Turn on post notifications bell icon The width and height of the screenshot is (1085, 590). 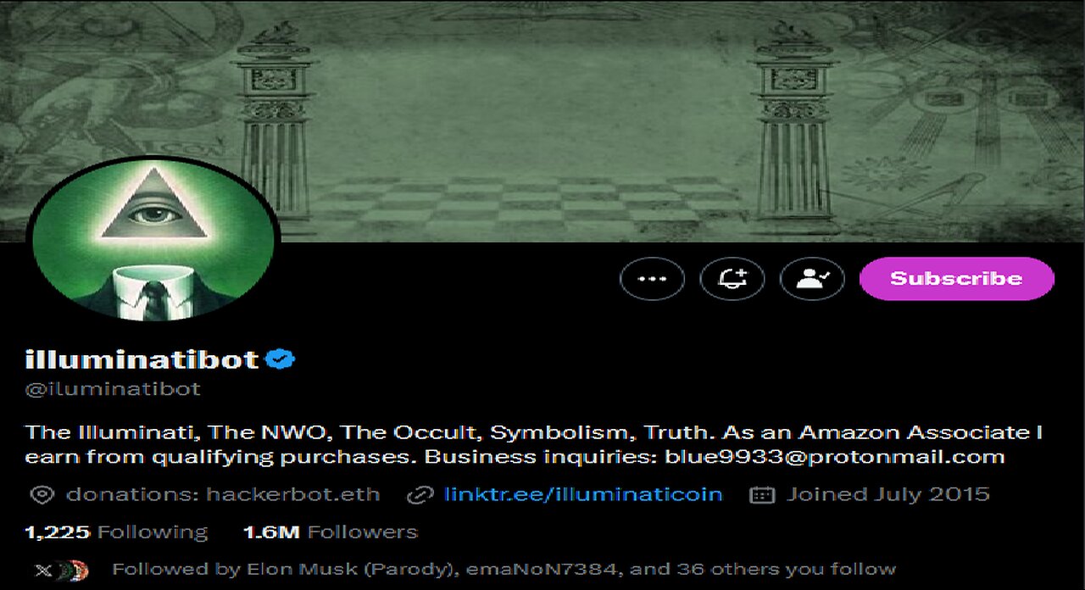pyautogui.click(x=732, y=279)
